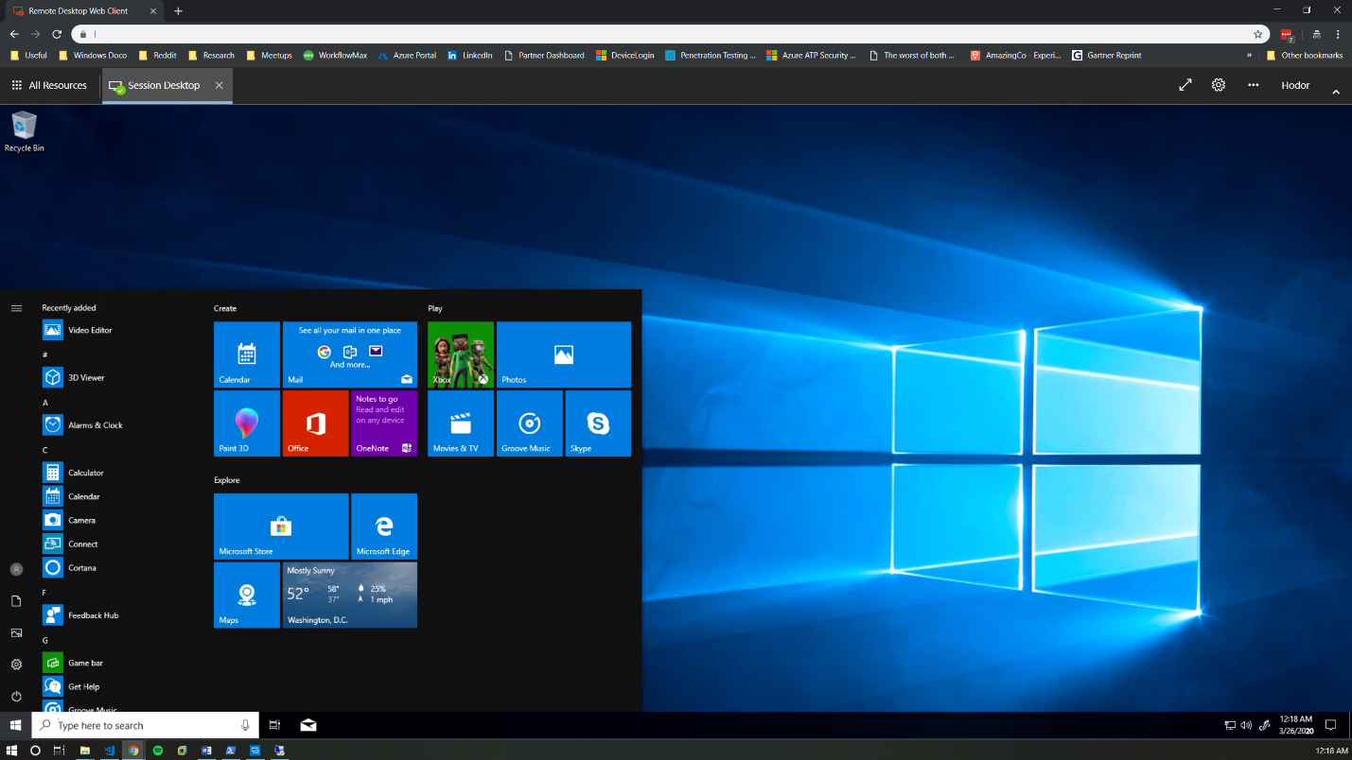Launch the Paint 3D tile
The width and height of the screenshot is (1352, 760).
click(247, 423)
